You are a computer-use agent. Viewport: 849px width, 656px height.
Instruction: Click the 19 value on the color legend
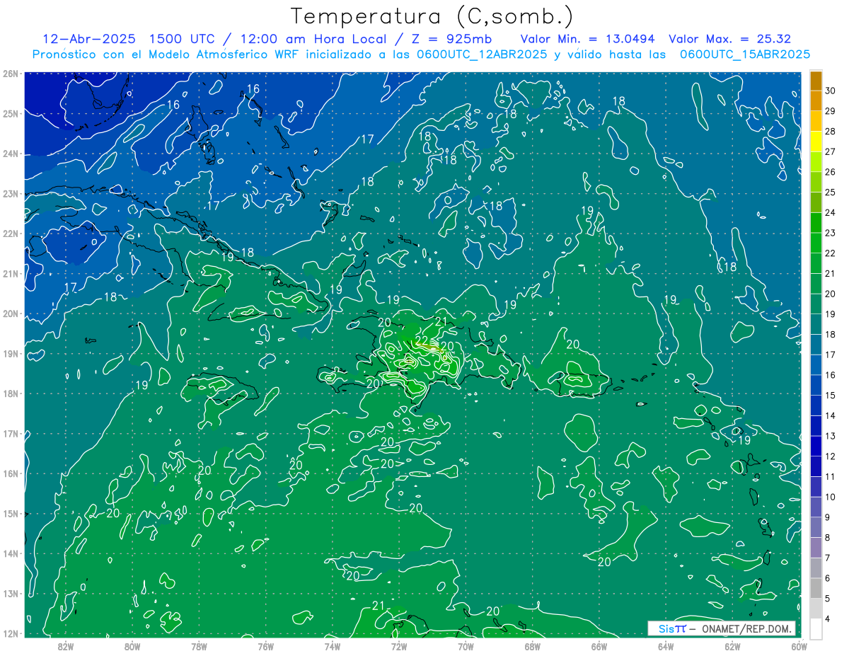click(830, 314)
